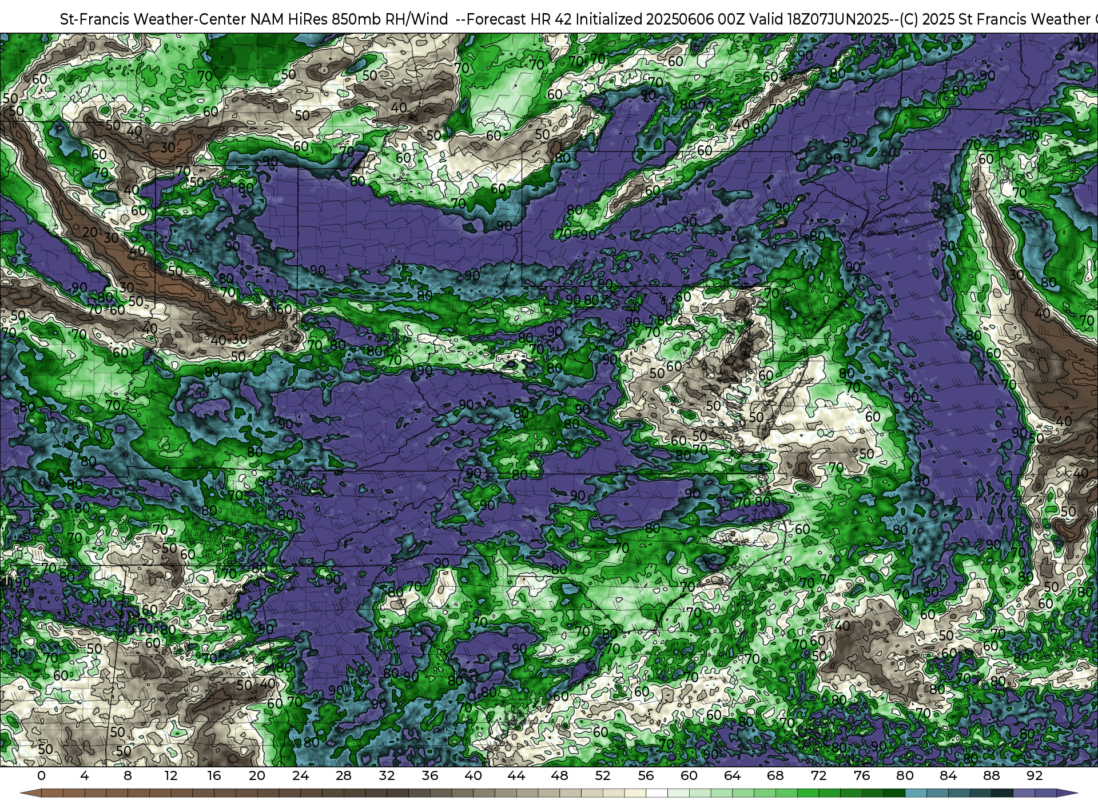The width and height of the screenshot is (1098, 800).
Task: Click the '24' tick label on the legend
Action: (x=300, y=775)
